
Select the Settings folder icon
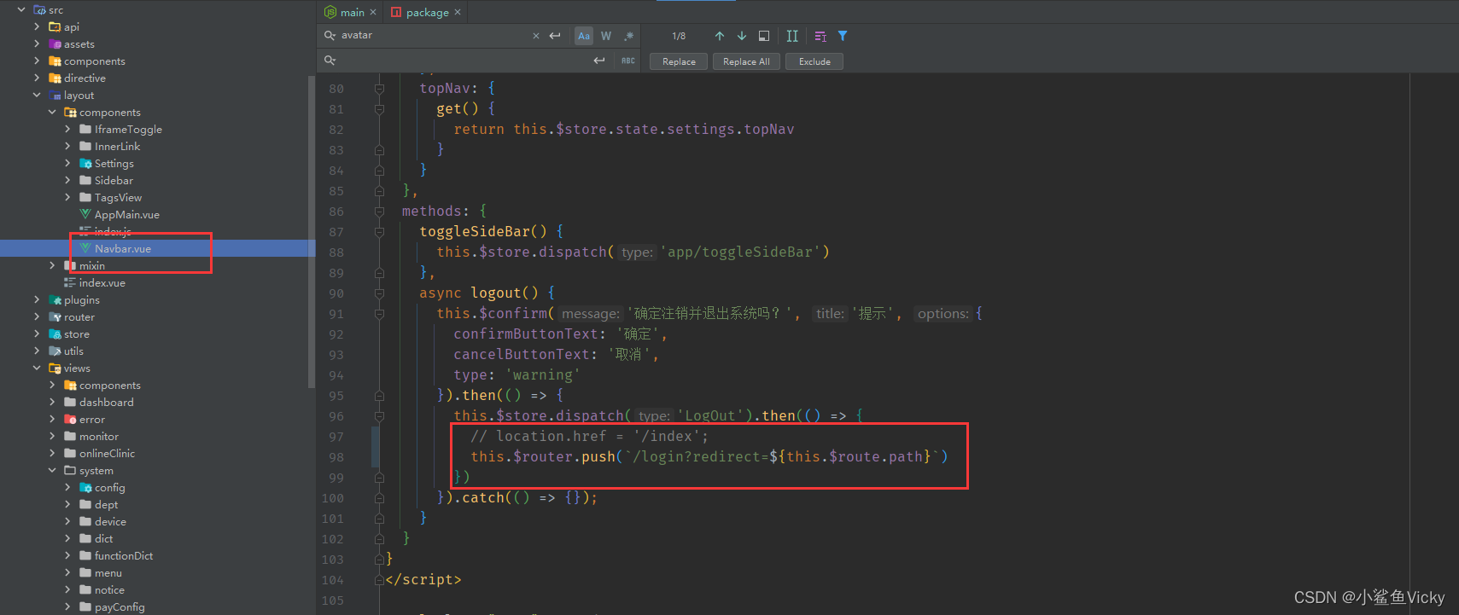(85, 163)
